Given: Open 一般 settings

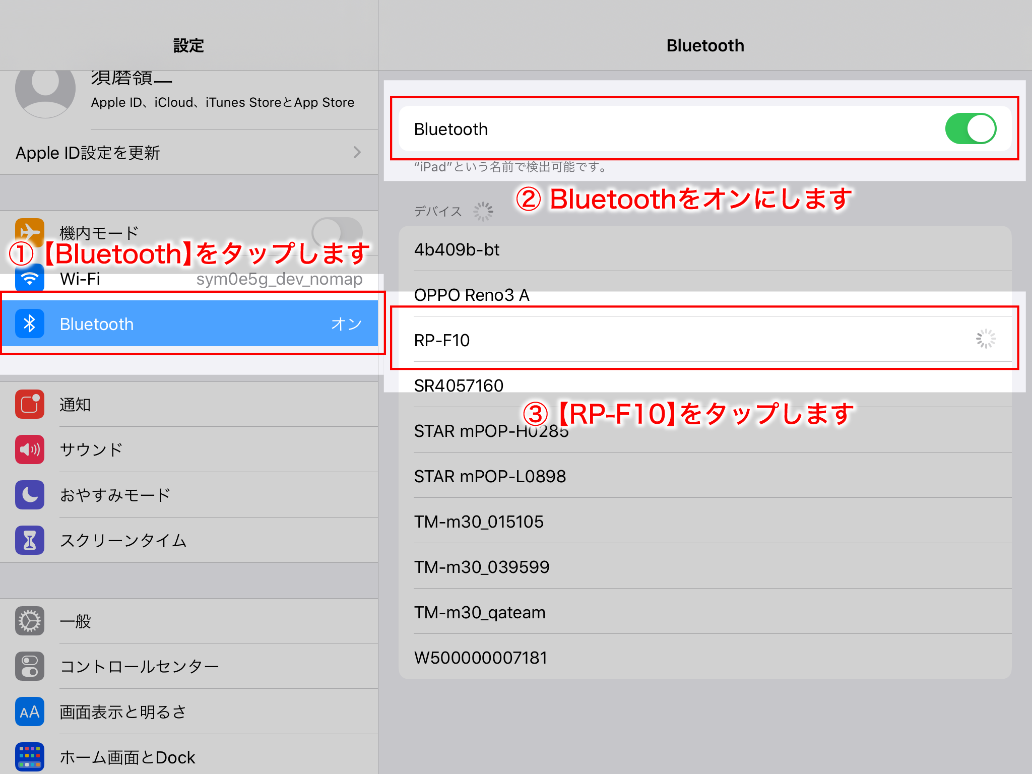Looking at the screenshot, I should click(x=189, y=621).
